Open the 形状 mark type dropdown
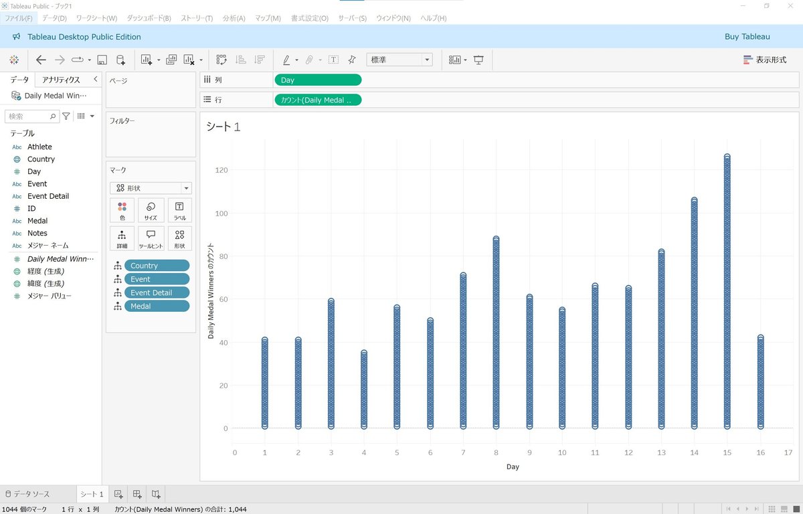 click(x=151, y=188)
